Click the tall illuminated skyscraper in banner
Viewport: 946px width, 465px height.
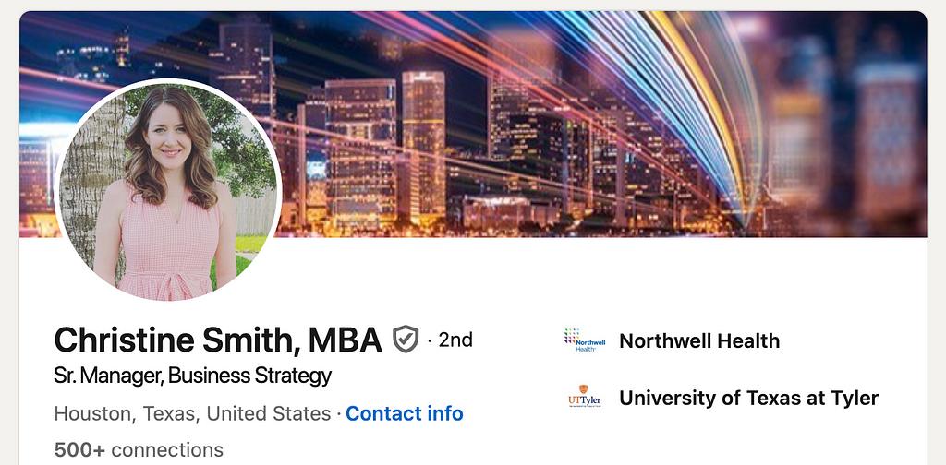[x=423, y=138]
